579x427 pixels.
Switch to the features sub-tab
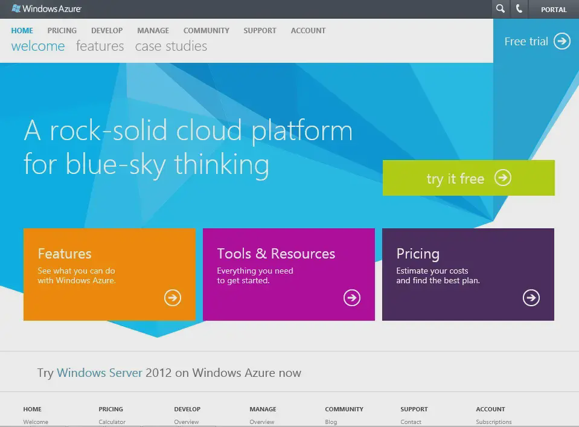tap(100, 47)
